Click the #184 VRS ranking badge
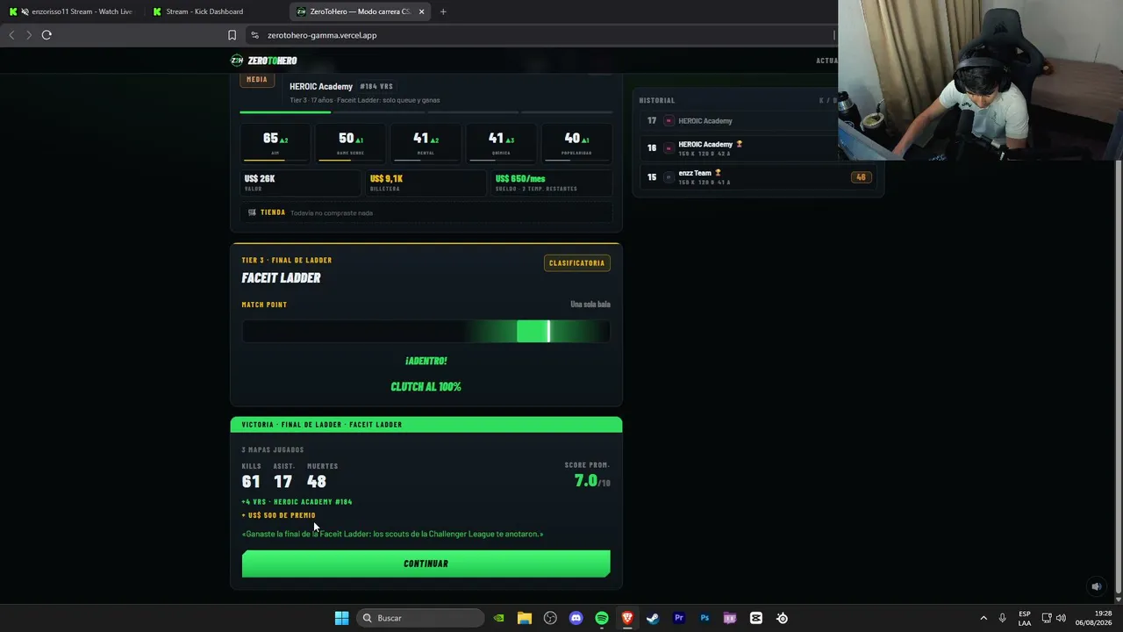 point(376,87)
